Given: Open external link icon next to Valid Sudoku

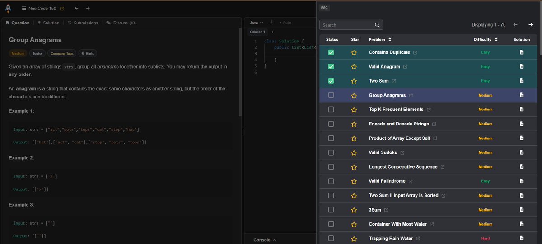Looking at the screenshot, I should [x=402, y=152].
